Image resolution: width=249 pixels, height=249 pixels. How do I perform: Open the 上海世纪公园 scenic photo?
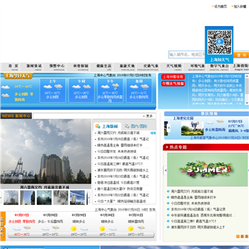click(192, 128)
